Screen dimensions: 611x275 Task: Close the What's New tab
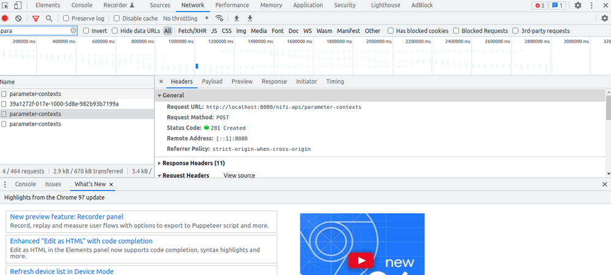coord(111,185)
